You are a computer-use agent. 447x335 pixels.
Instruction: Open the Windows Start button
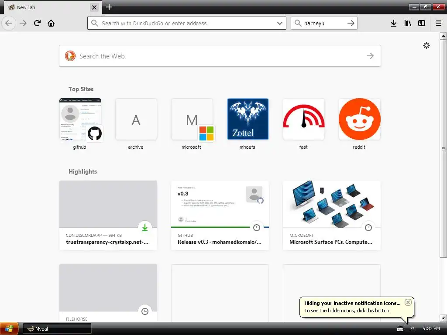tap(10, 328)
